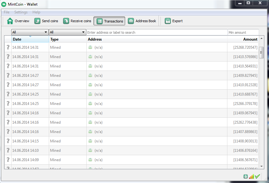This screenshot has width=269, height=183.
Task: Select date 14.06.2014 14:09
Action: coord(25,160)
